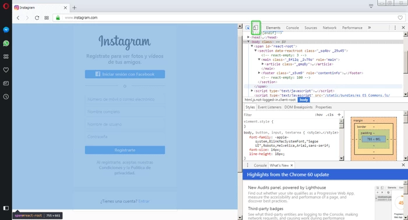Toggle the .cls class editor
Screen dimensions: 408x220
tap(330, 115)
